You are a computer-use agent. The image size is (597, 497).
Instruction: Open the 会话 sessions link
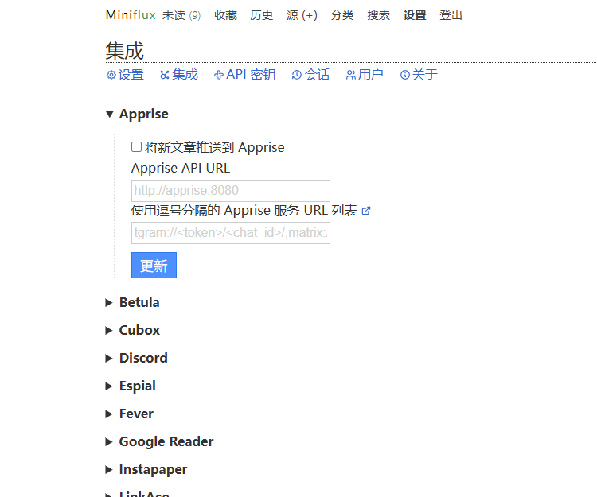tap(317, 75)
